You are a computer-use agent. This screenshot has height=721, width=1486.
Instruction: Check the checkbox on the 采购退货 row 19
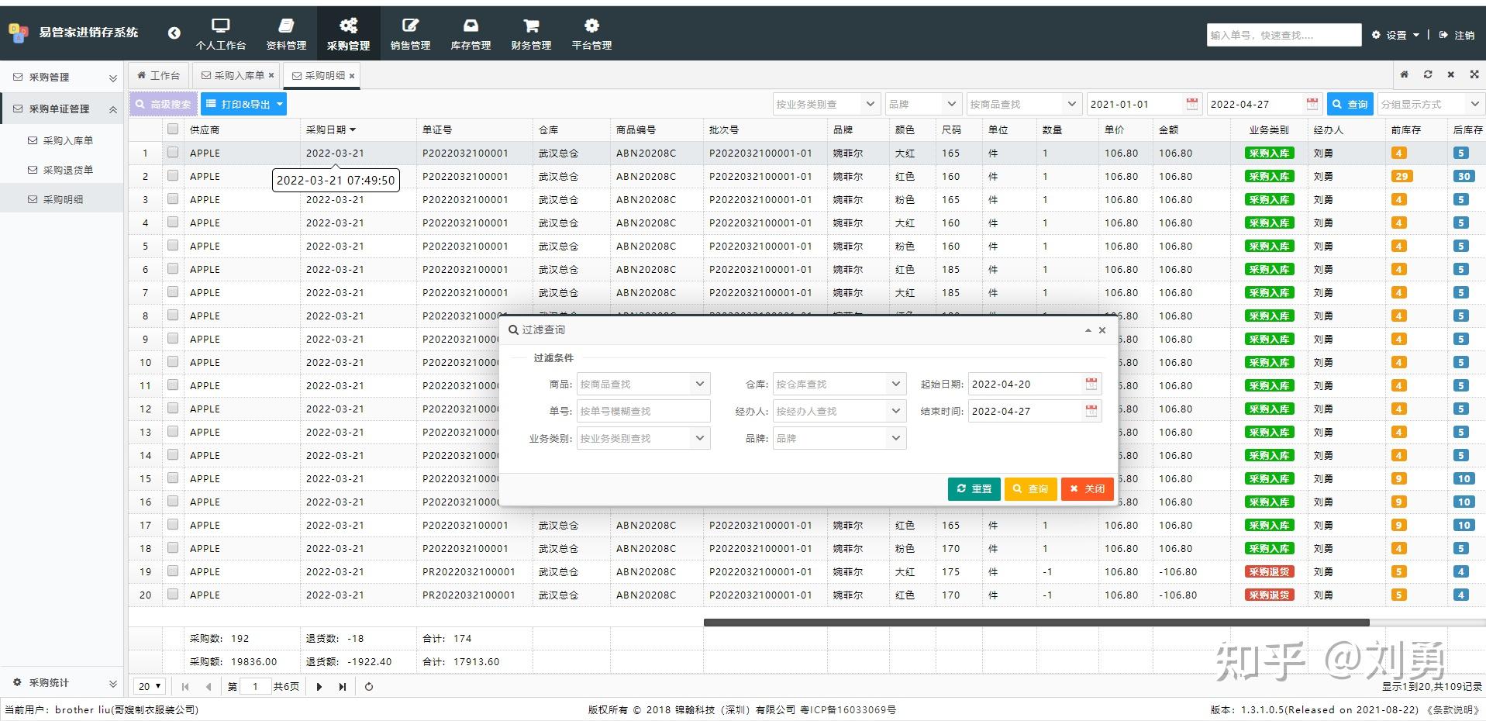[x=172, y=571]
